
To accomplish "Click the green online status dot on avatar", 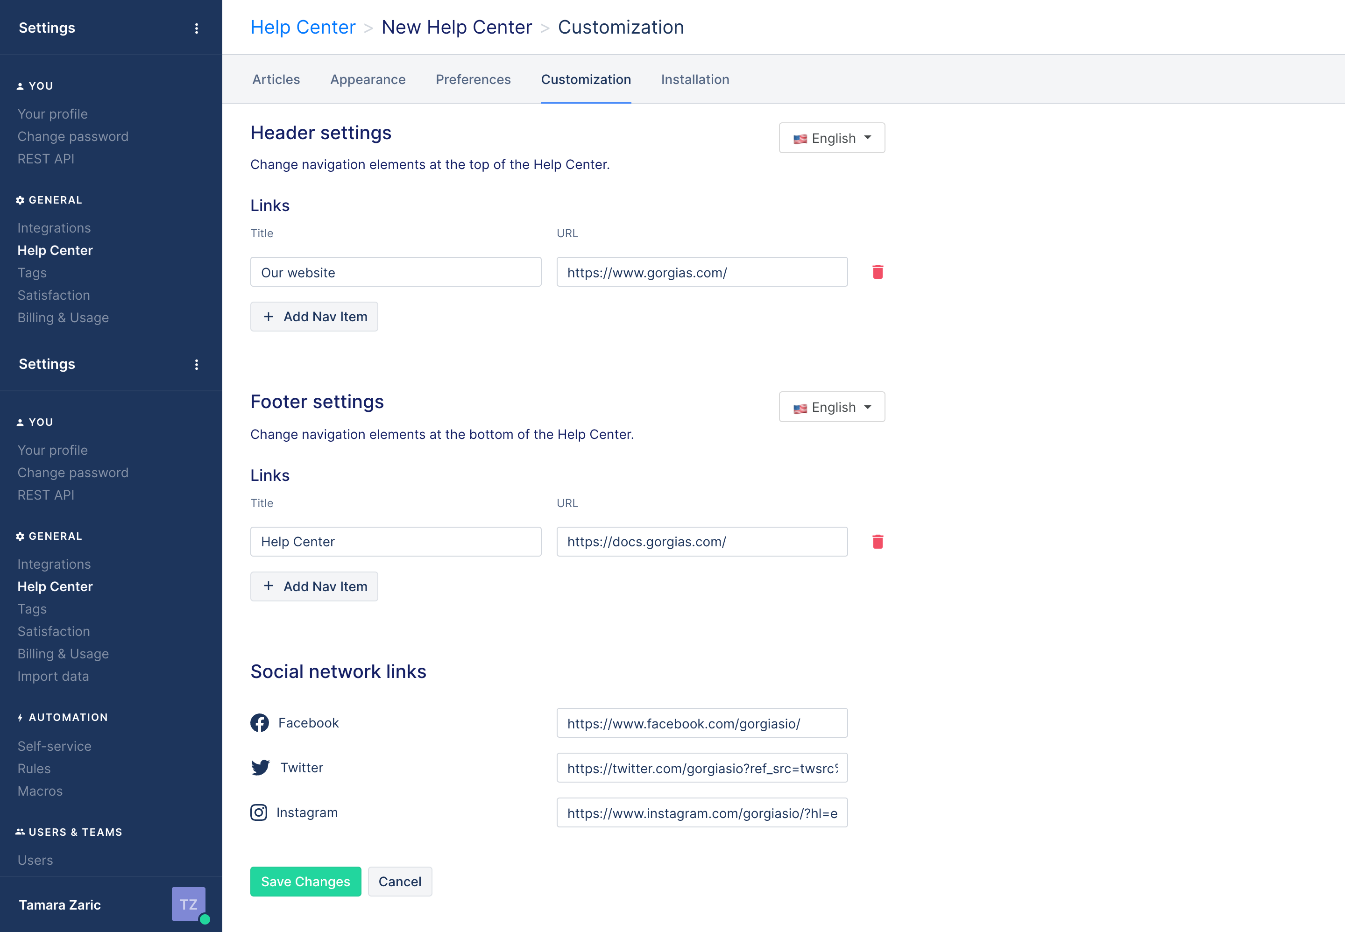I will [x=205, y=919].
